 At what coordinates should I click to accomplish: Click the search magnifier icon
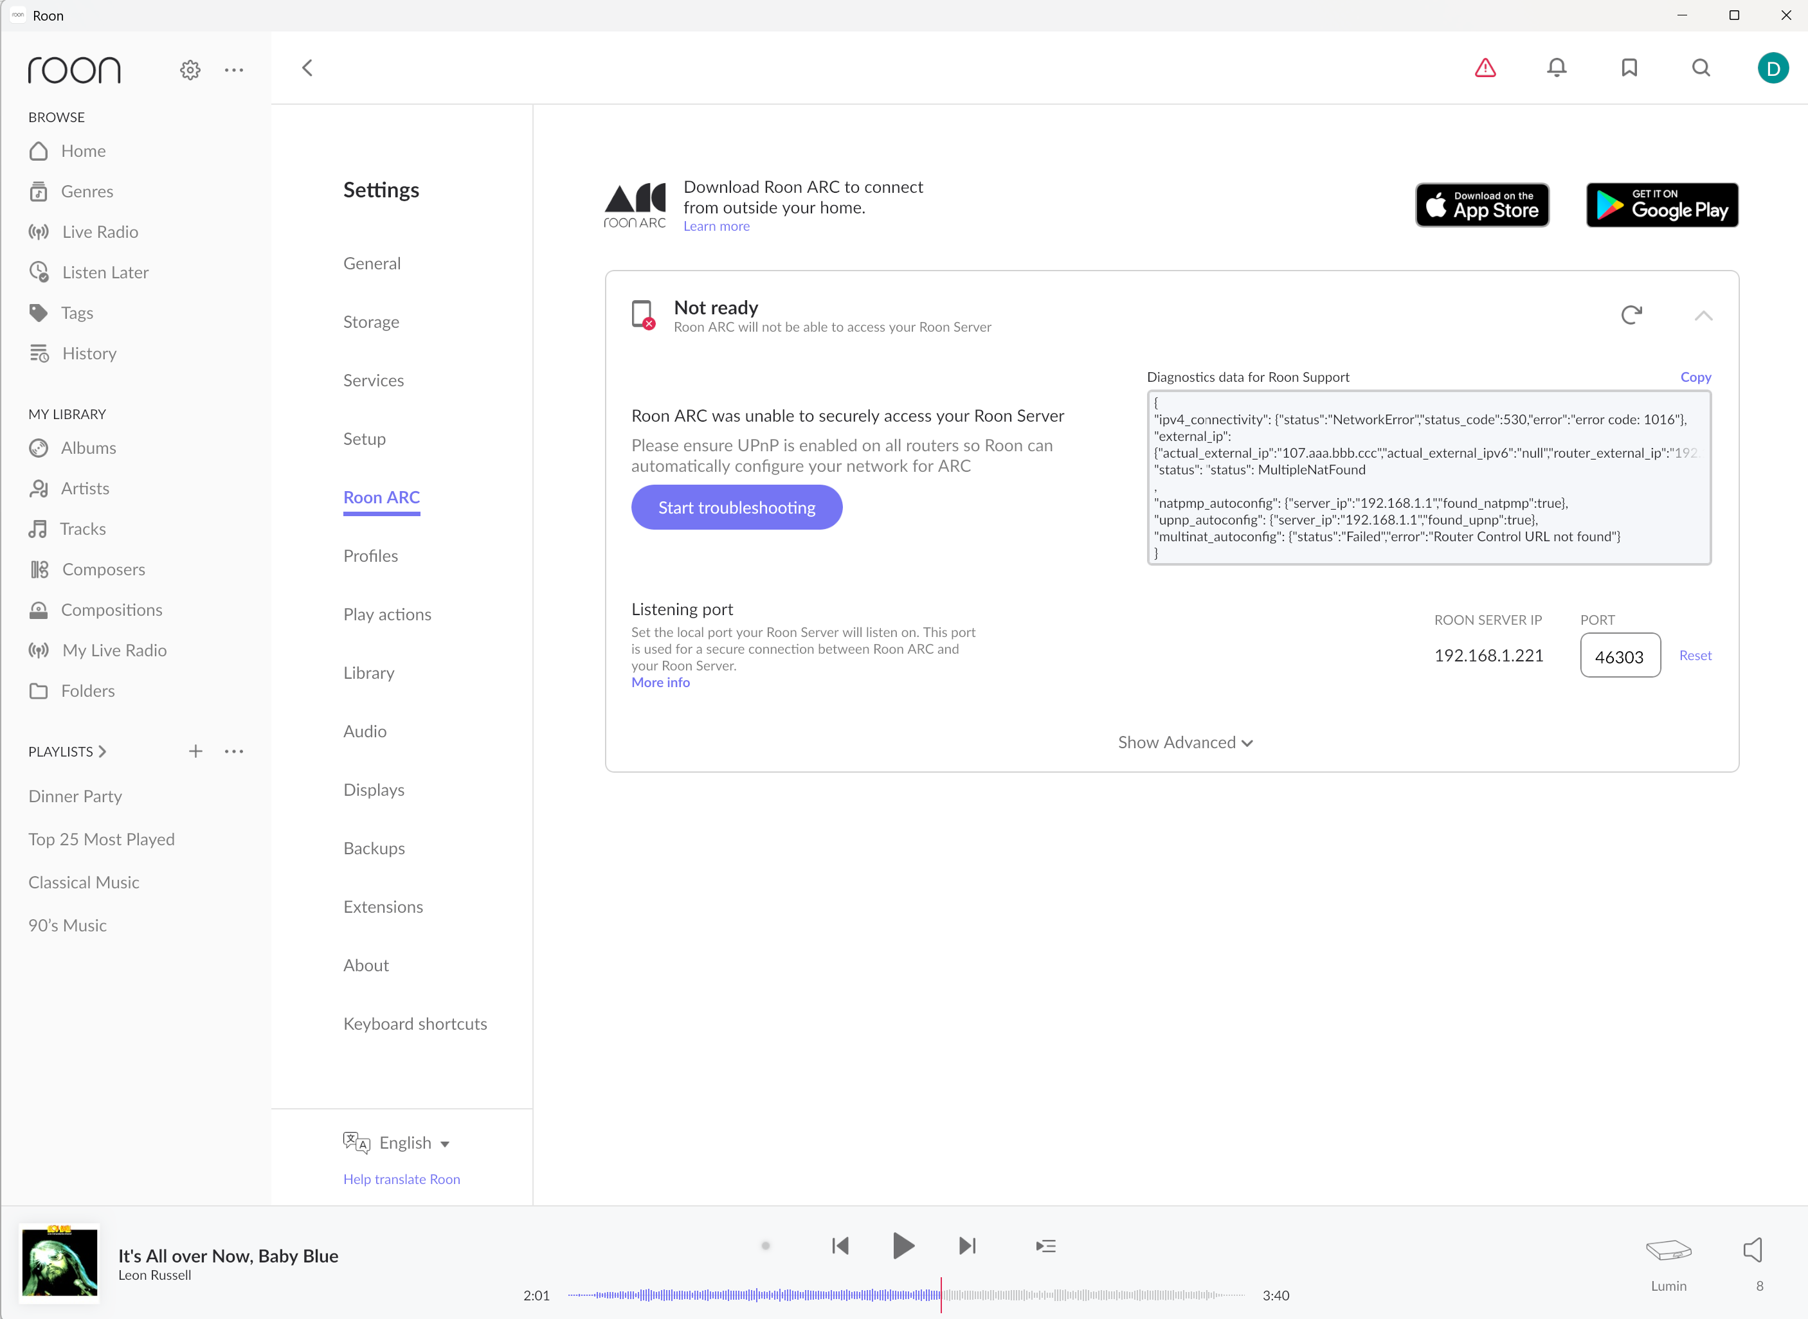(1701, 68)
